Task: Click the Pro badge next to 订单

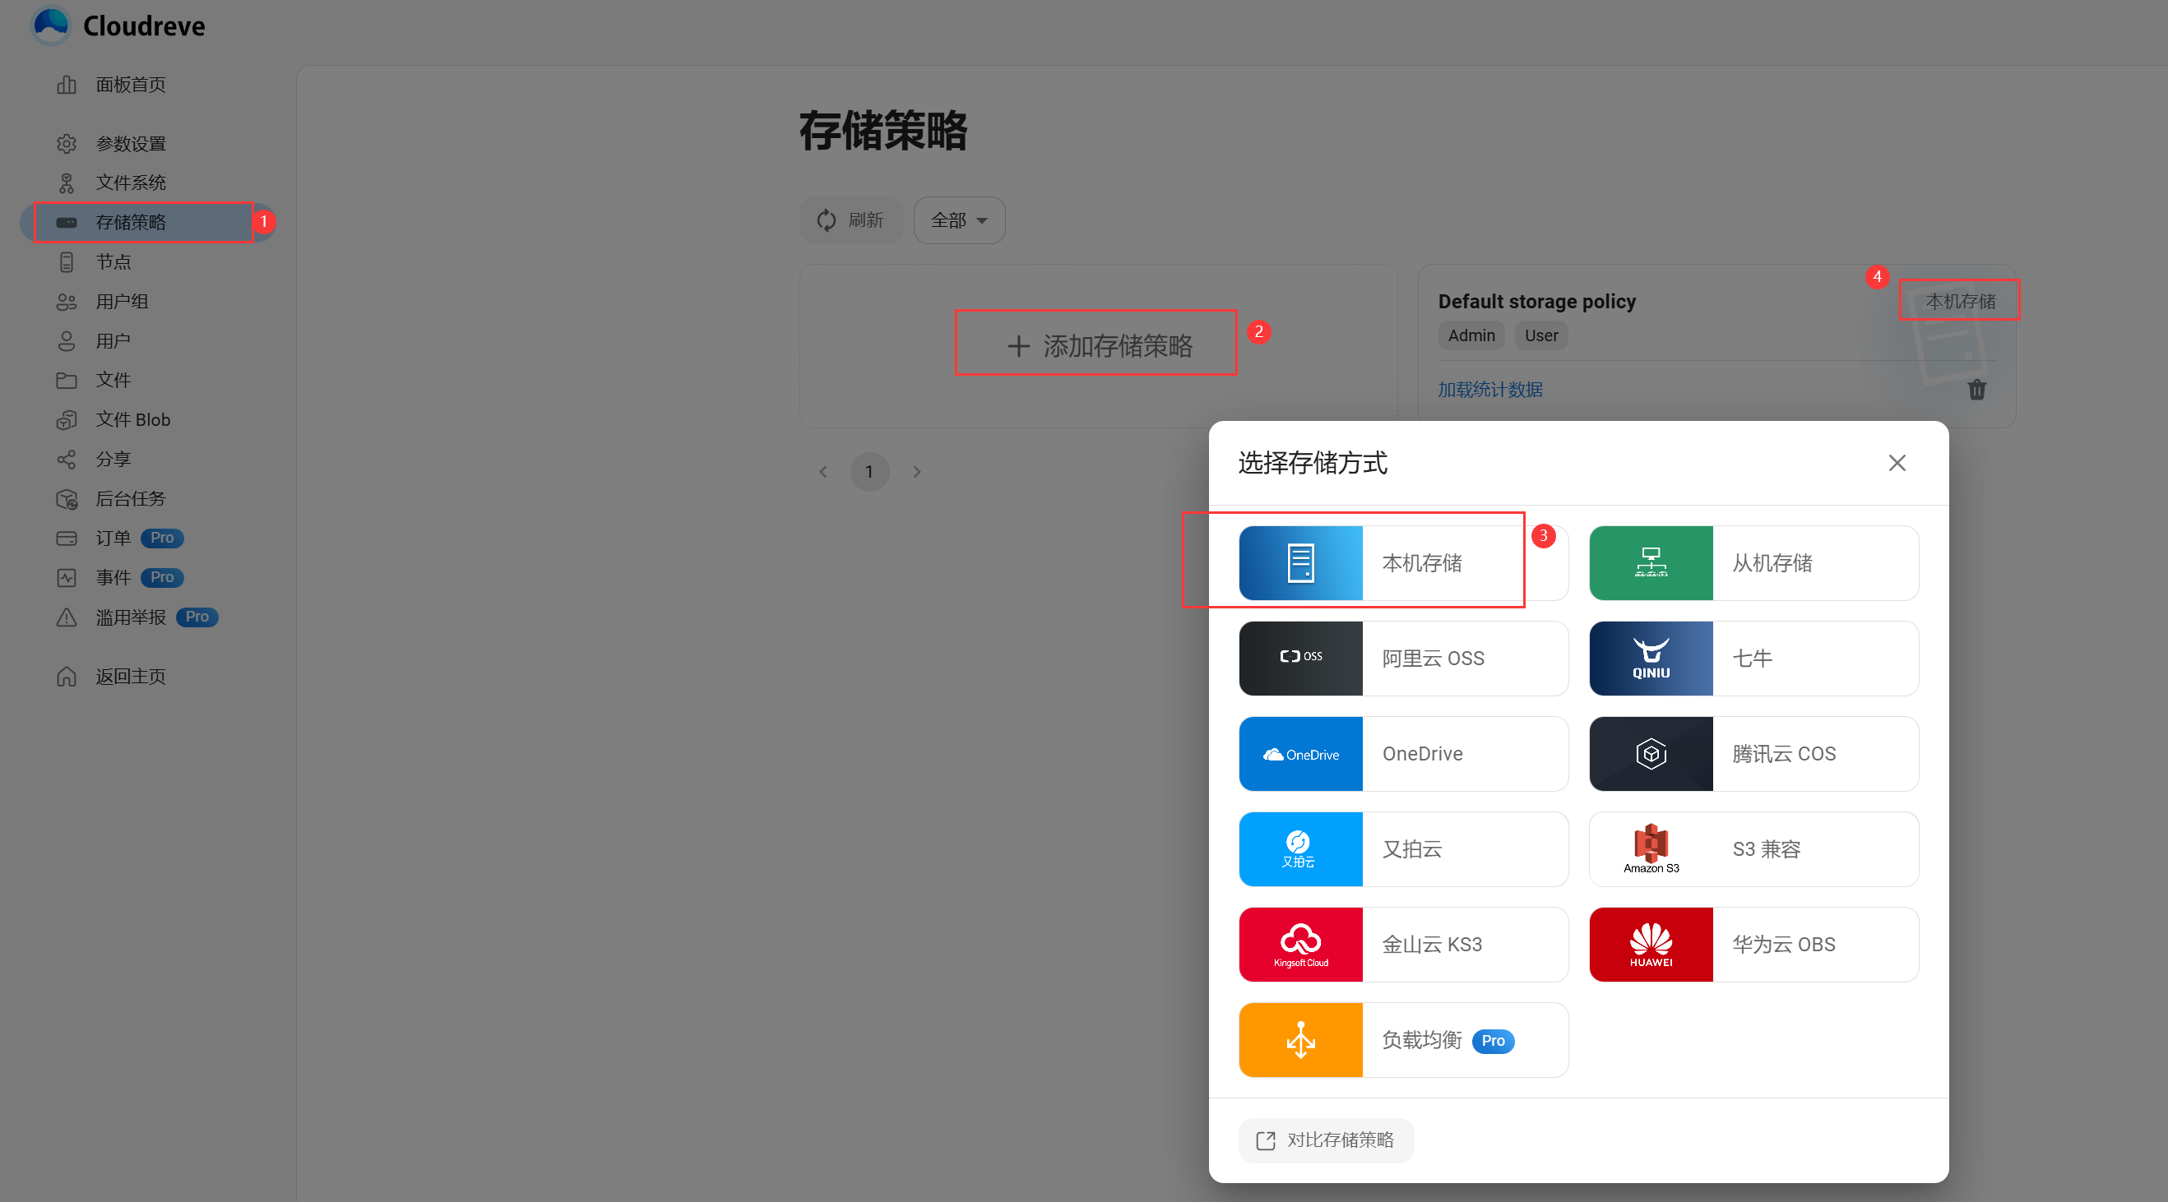Action: click(161, 539)
